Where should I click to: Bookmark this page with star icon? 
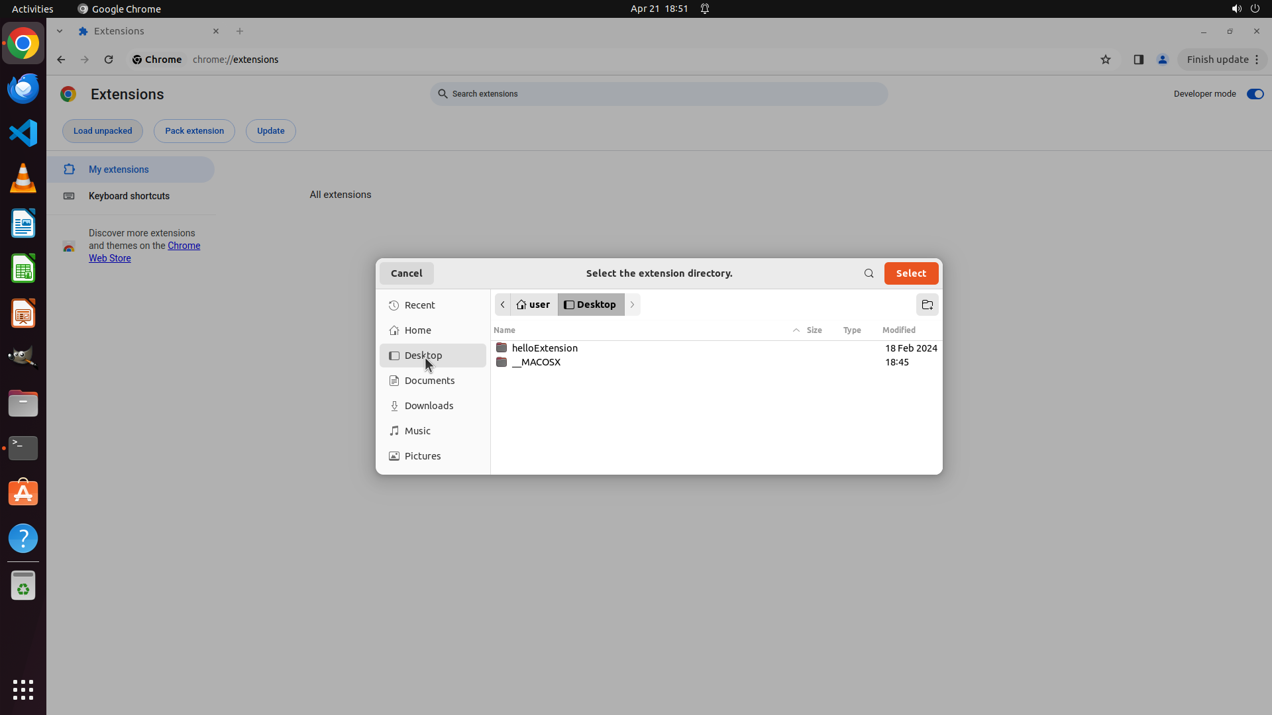[1105, 60]
